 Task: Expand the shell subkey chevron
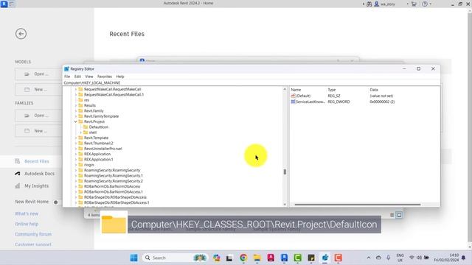[x=80, y=132]
